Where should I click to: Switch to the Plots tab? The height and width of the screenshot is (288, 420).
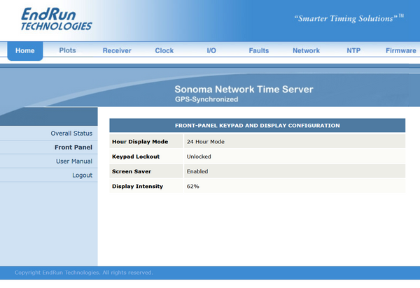(x=67, y=50)
